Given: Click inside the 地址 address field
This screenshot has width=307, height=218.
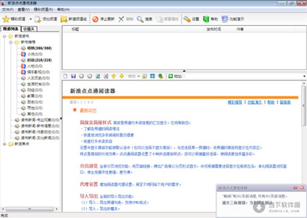Looking at the screenshot, I should click(243, 76).
